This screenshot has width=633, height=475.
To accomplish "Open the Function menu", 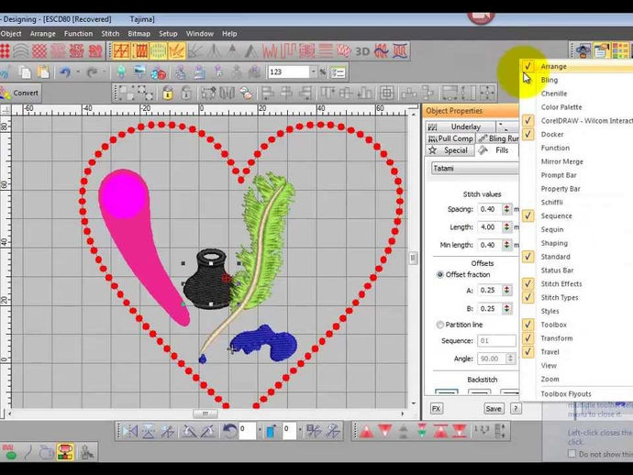I will (x=78, y=34).
